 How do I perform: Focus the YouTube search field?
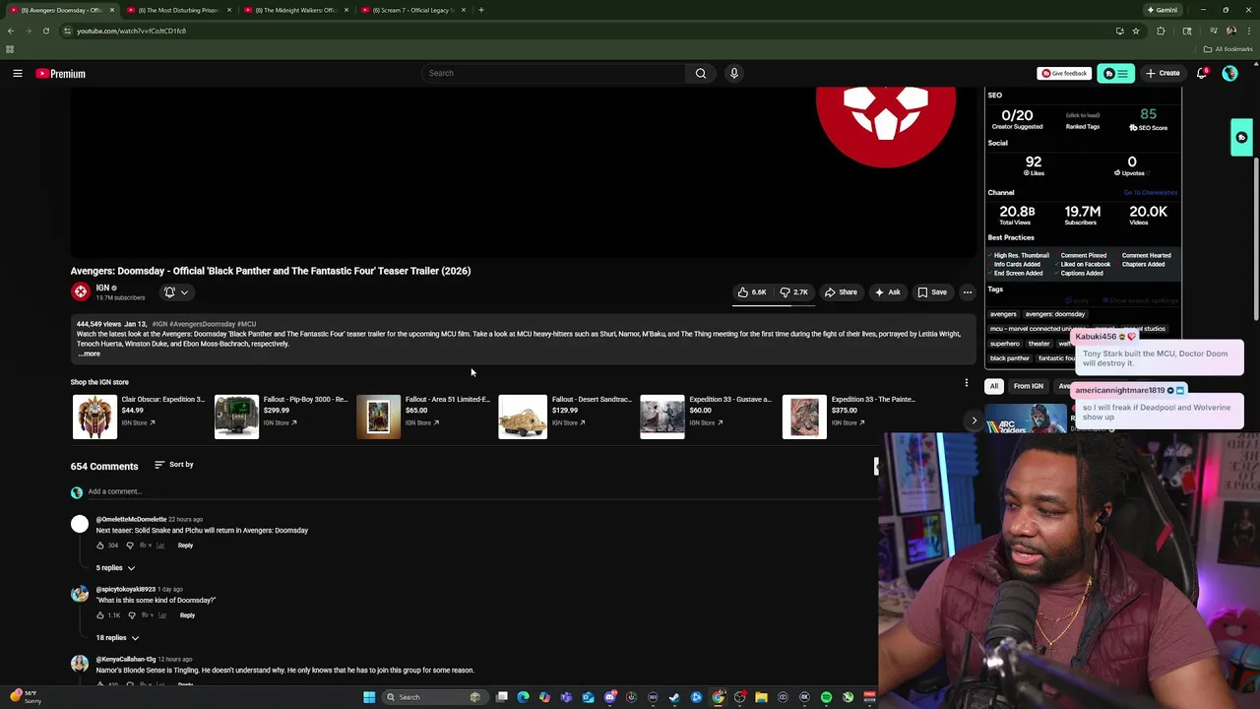(555, 73)
